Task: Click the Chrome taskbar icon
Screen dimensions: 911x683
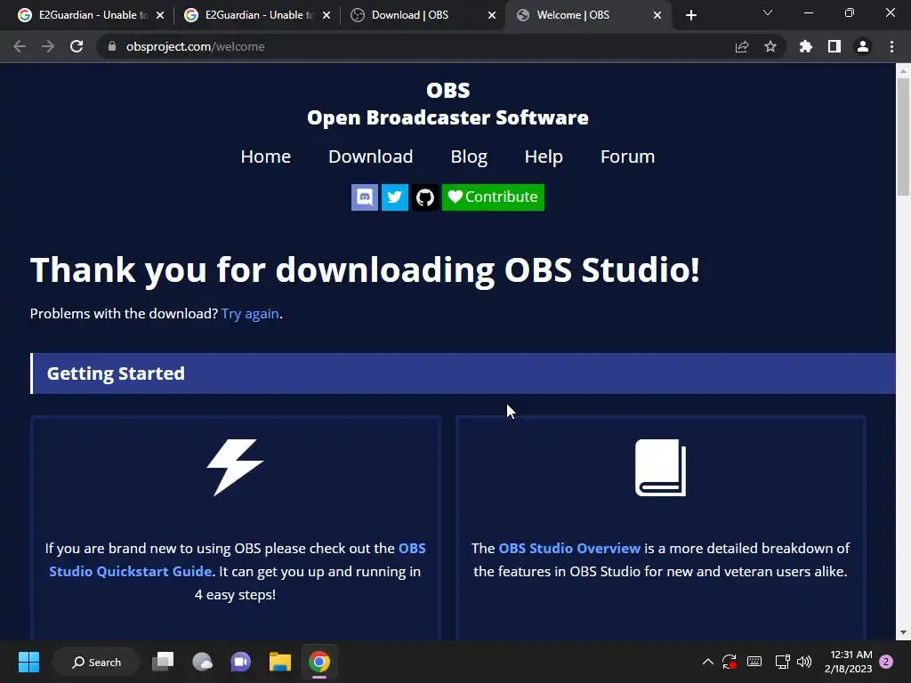Action: (319, 662)
